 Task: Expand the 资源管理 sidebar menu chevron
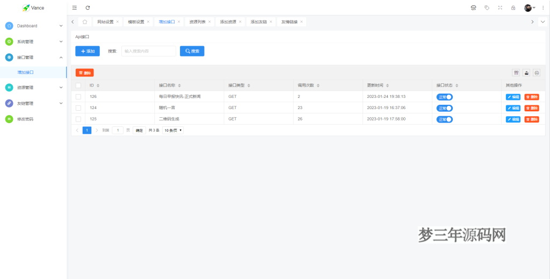click(x=61, y=88)
